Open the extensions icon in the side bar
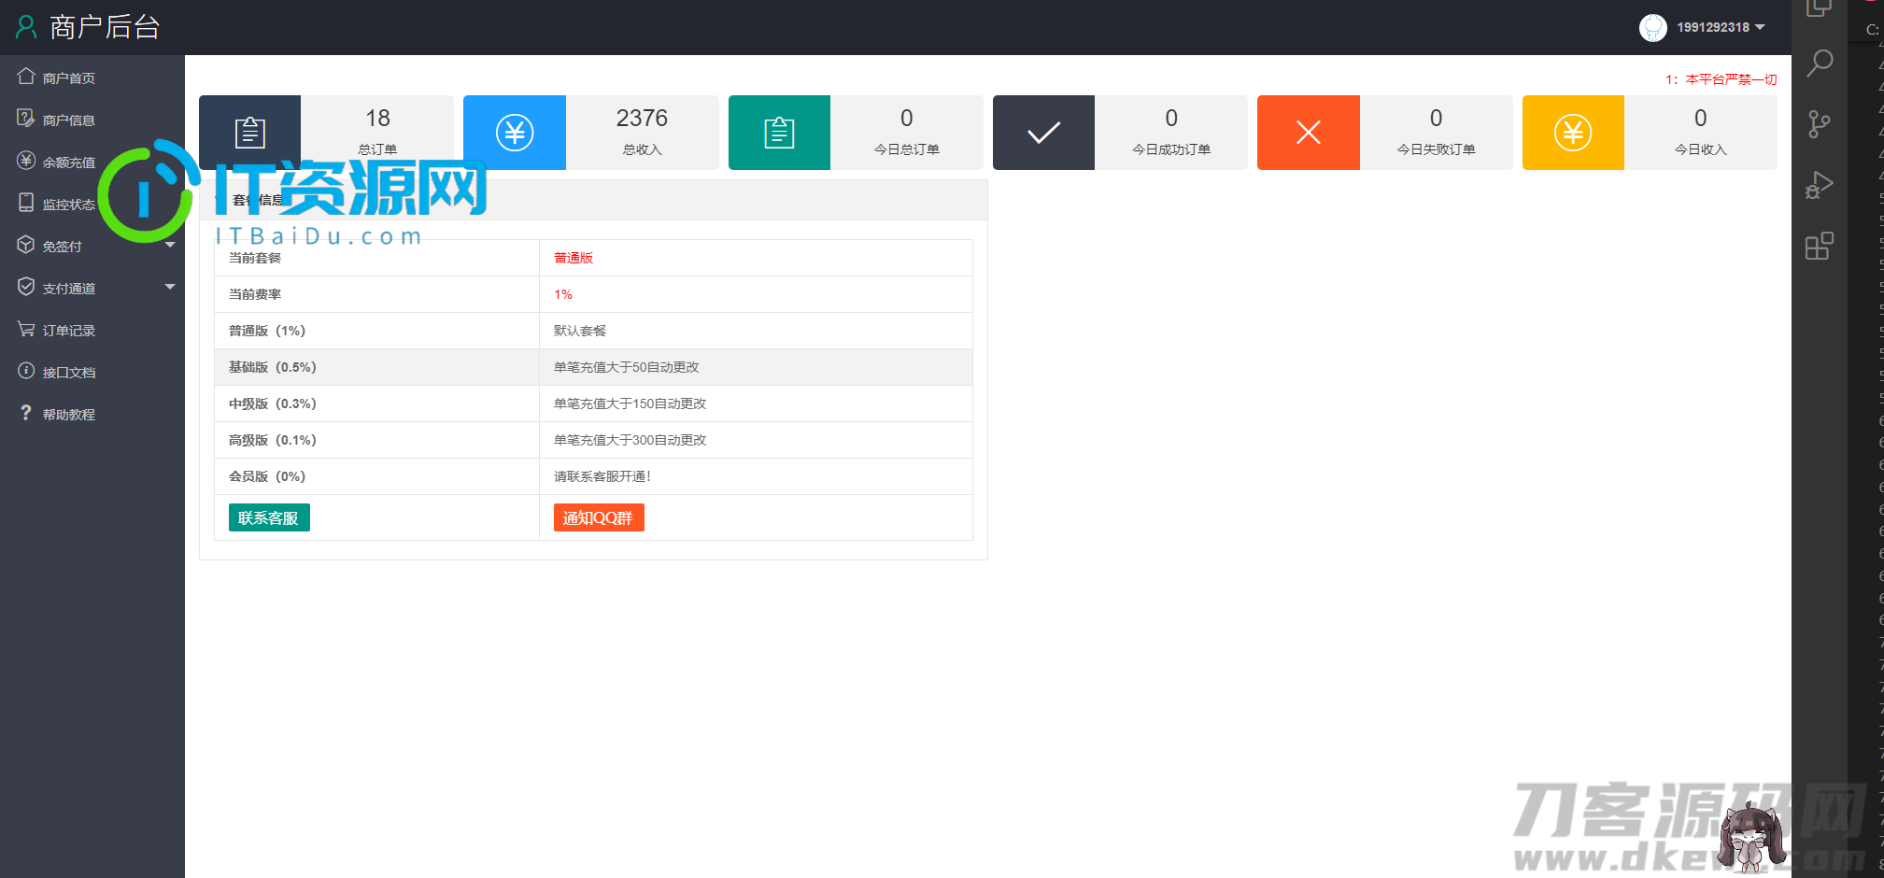The width and height of the screenshot is (1884, 878). click(x=1820, y=246)
